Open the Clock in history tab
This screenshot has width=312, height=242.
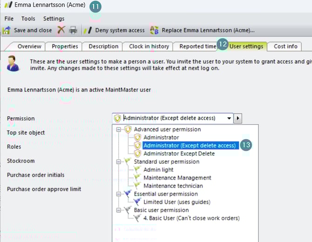tap(149, 47)
